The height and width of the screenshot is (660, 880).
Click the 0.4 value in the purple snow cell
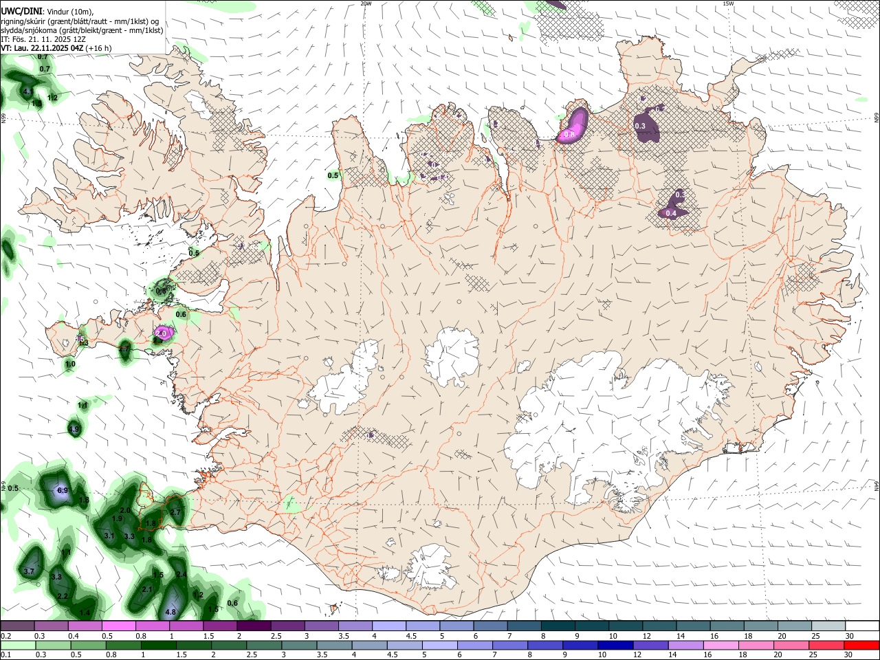click(672, 213)
